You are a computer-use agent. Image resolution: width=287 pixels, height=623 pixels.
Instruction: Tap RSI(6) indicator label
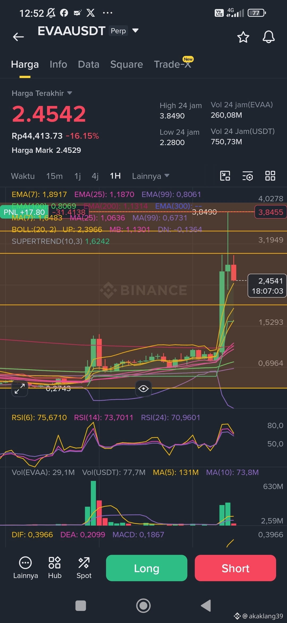39,417
